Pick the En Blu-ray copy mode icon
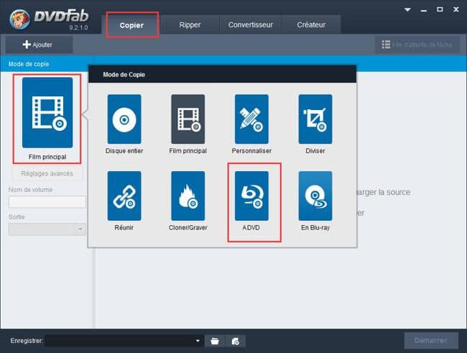Viewport: 467px width, 353px height. pyautogui.click(x=315, y=196)
